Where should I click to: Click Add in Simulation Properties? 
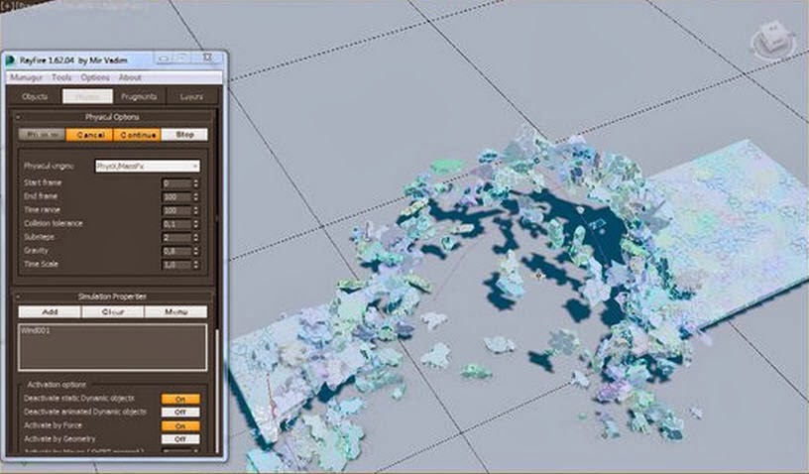click(50, 312)
